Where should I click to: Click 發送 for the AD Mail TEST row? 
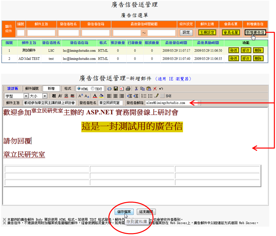pyautogui.click(x=234, y=59)
